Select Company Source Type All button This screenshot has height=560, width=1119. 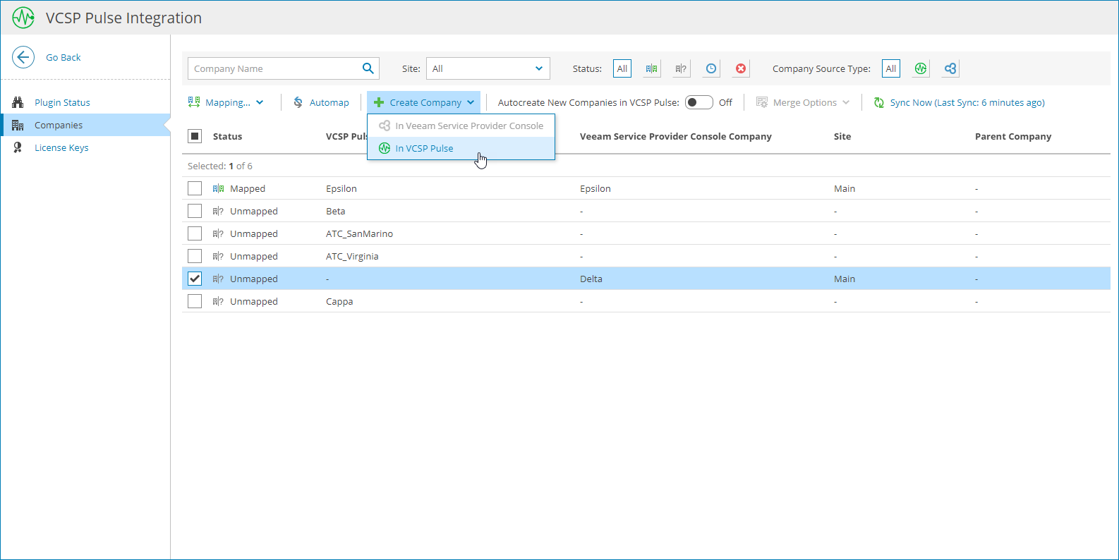[x=891, y=68]
